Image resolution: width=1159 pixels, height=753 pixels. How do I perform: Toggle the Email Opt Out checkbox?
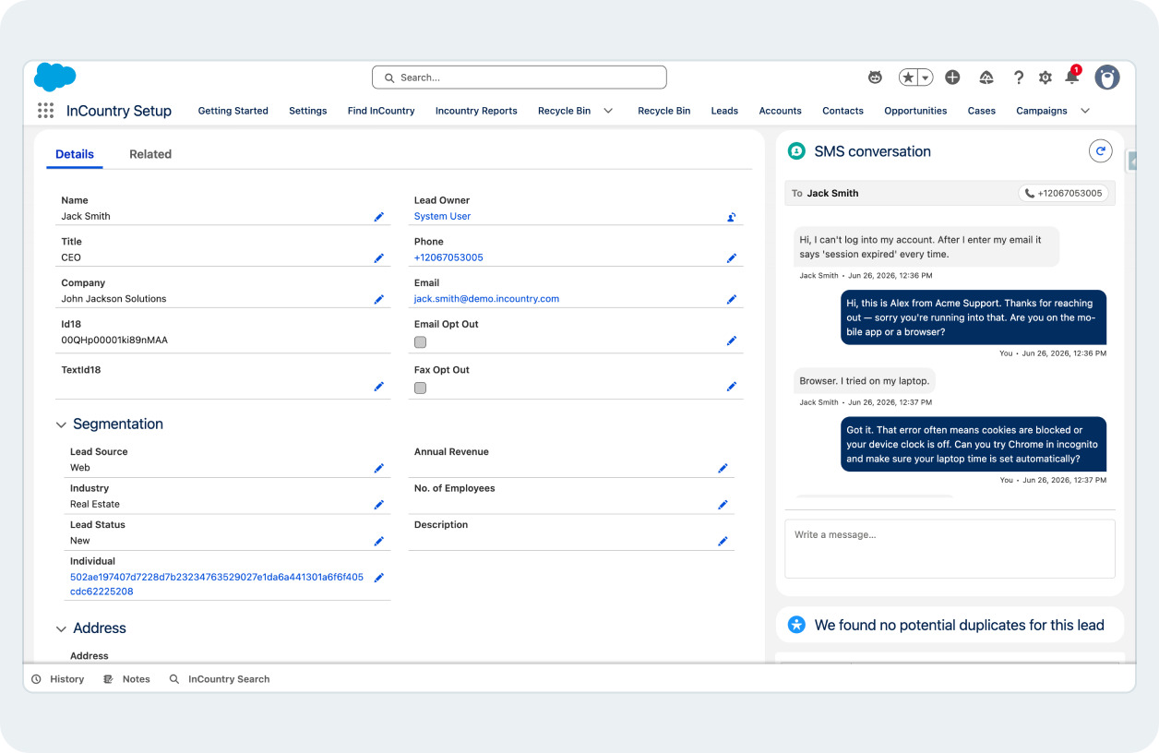420,342
